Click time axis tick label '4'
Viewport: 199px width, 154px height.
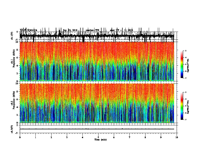point(82,137)
